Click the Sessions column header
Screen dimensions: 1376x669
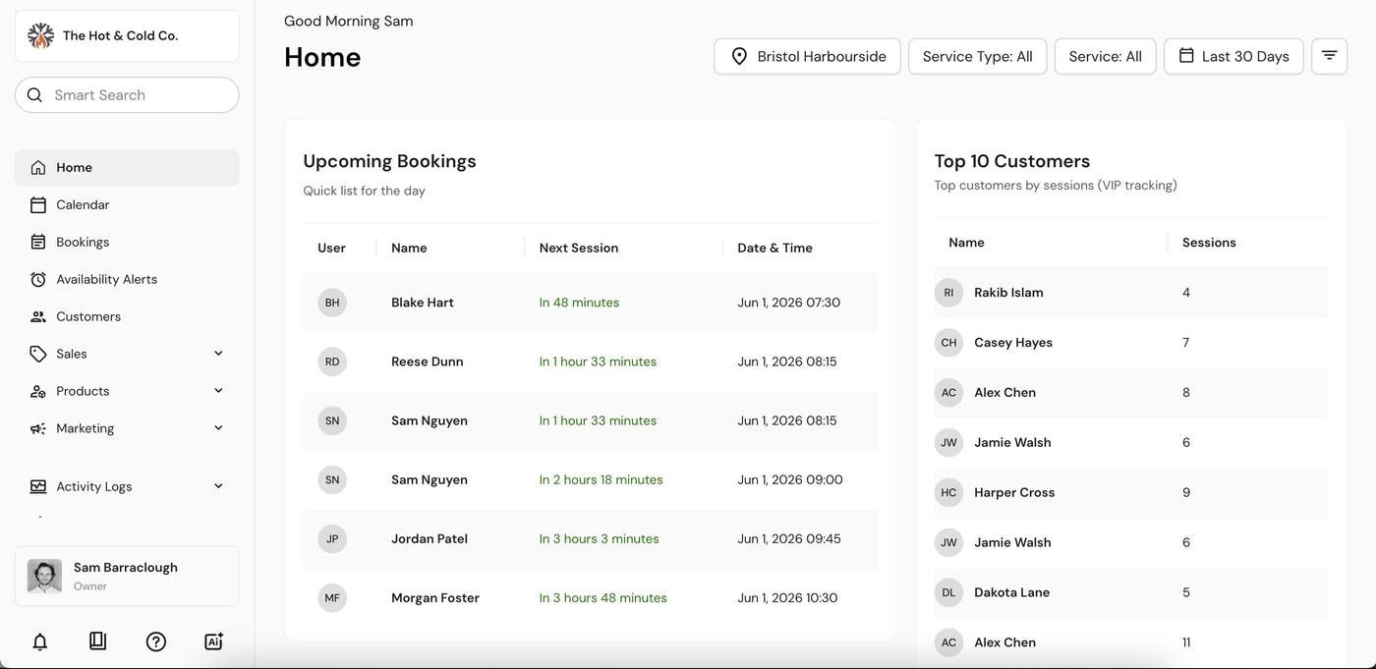[1209, 243]
